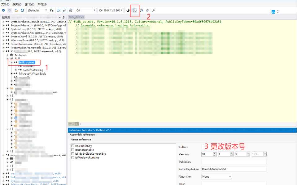This screenshot has width=297, height=185.
Task: Decrease the minor version 1 spinner
Action: [x=231, y=155]
